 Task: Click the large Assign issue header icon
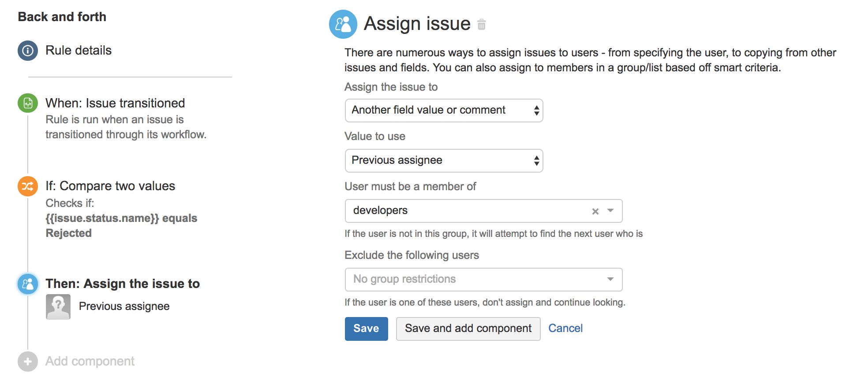click(343, 24)
